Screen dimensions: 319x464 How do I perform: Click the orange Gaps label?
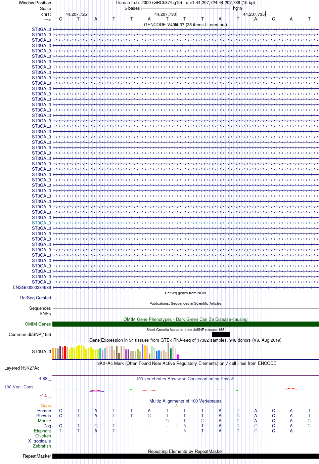46,406
